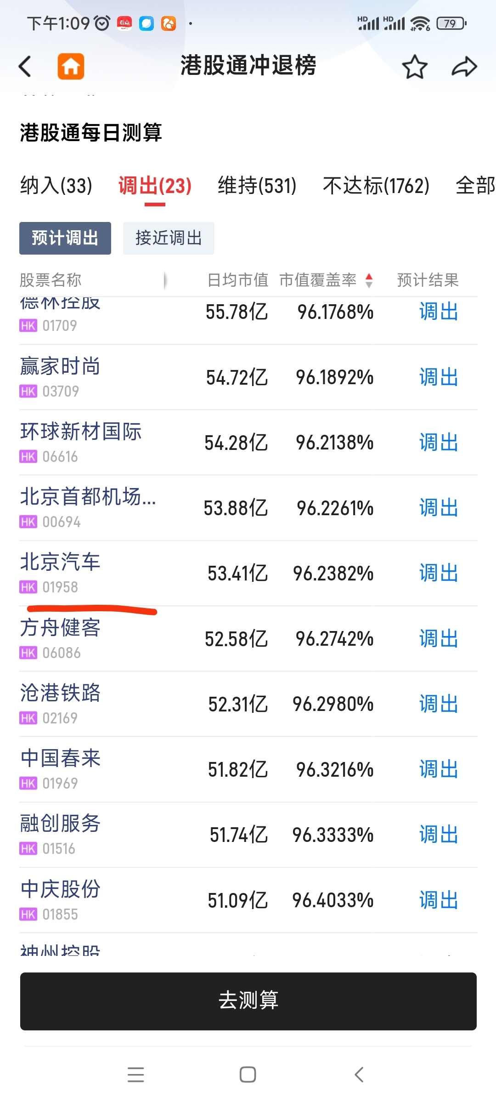496x1103 pixels.
Task: Open 不达标(1762) tab
Action: click(376, 186)
